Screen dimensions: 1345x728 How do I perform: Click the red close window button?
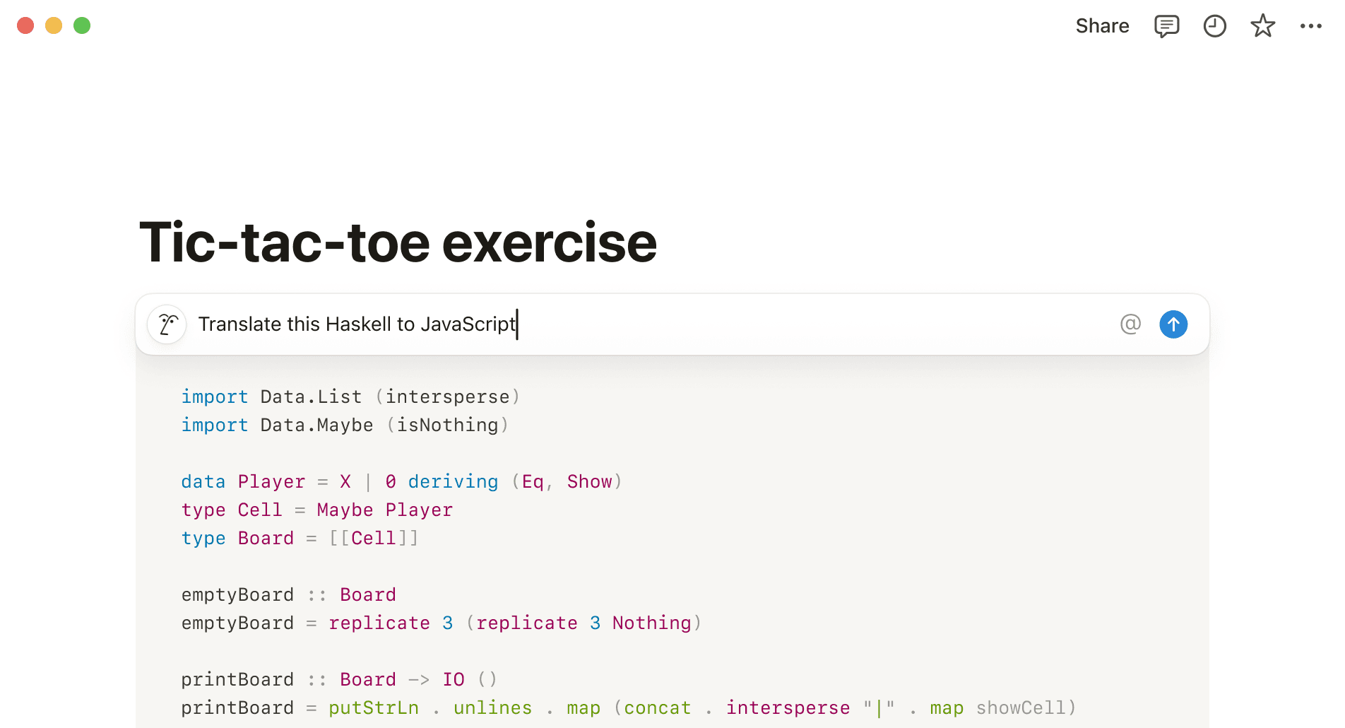point(25,25)
